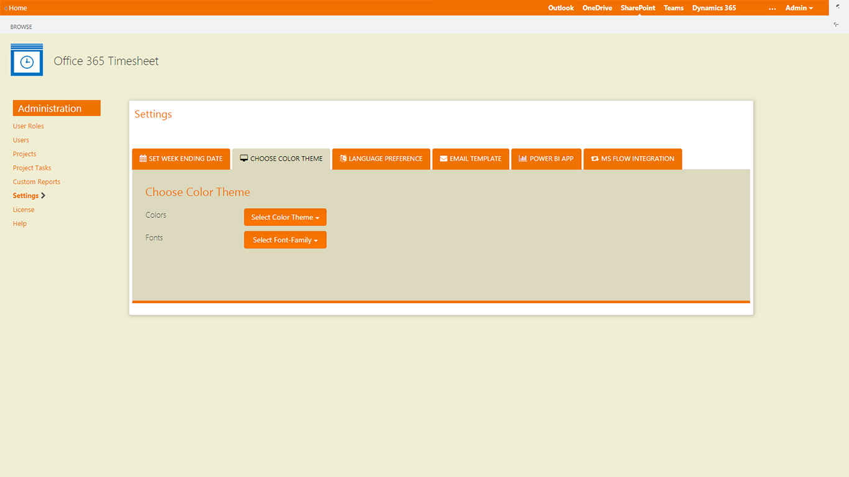Click the Office 365 Timesheet title text
This screenshot has width=849, height=477.
tap(106, 61)
